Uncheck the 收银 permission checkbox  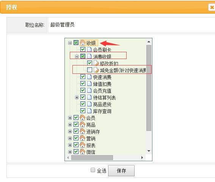(76, 42)
